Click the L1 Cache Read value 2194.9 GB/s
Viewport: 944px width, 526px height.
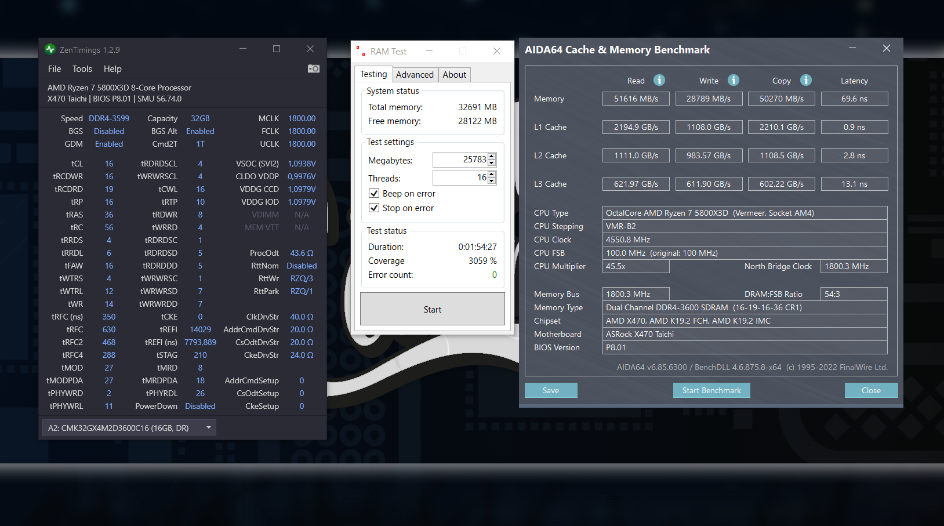point(636,127)
